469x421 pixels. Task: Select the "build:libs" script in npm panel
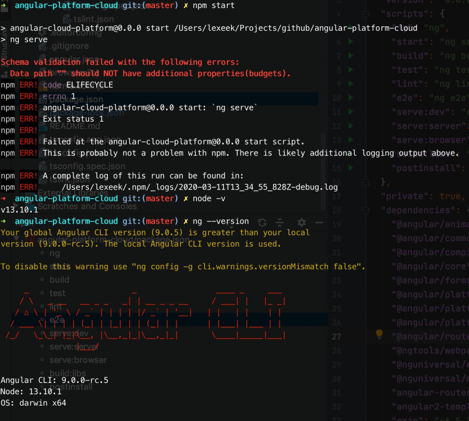68,373
